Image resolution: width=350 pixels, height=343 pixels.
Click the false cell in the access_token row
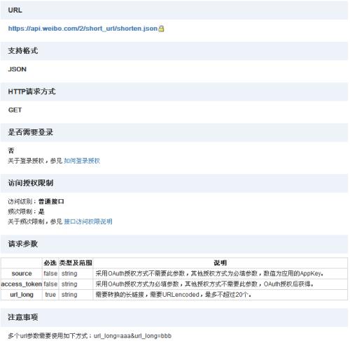point(50,284)
